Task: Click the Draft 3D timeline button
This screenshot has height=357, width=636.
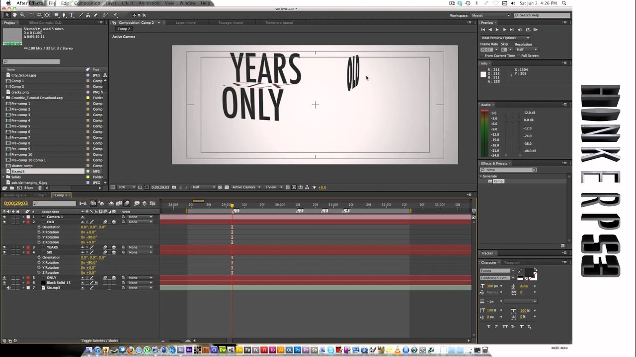Action: pyautogui.click(x=101, y=203)
